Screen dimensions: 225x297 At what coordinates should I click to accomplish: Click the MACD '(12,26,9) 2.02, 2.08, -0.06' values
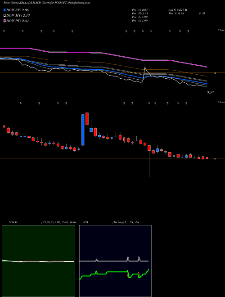click(58, 222)
